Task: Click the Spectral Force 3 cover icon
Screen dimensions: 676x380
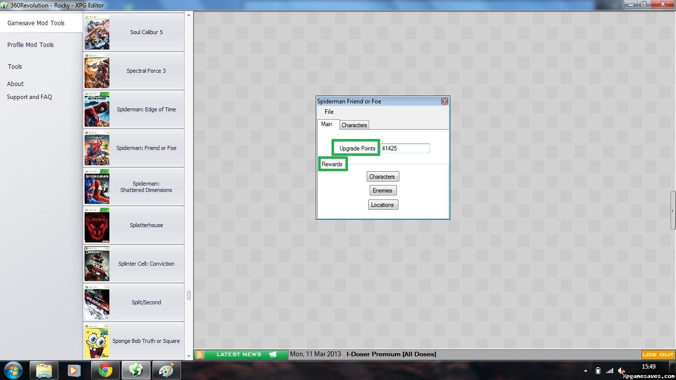Action: coord(97,71)
